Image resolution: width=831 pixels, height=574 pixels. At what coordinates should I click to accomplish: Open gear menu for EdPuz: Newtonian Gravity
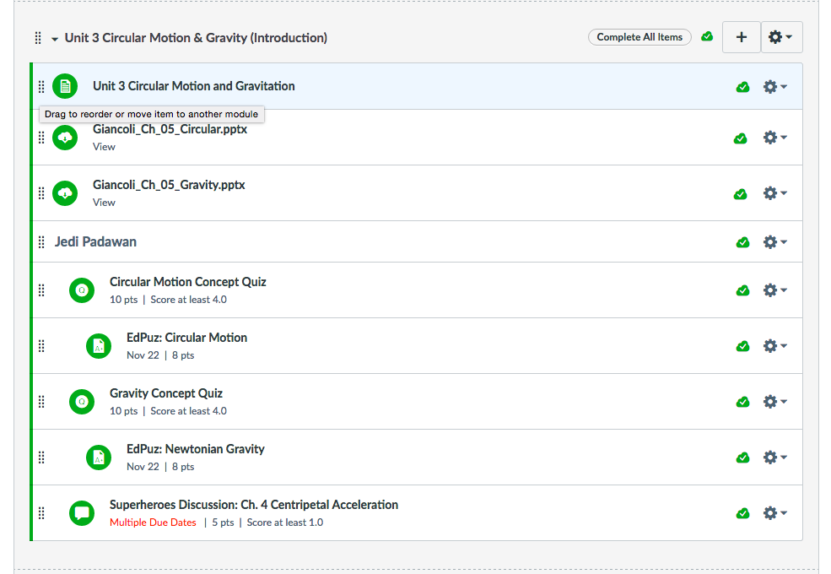click(x=774, y=458)
